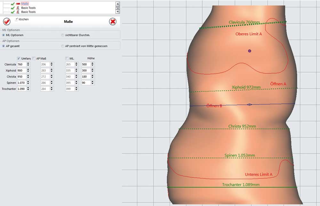Select the Maße item in the tree
This screenshot has height=206, width=320.
25,4
